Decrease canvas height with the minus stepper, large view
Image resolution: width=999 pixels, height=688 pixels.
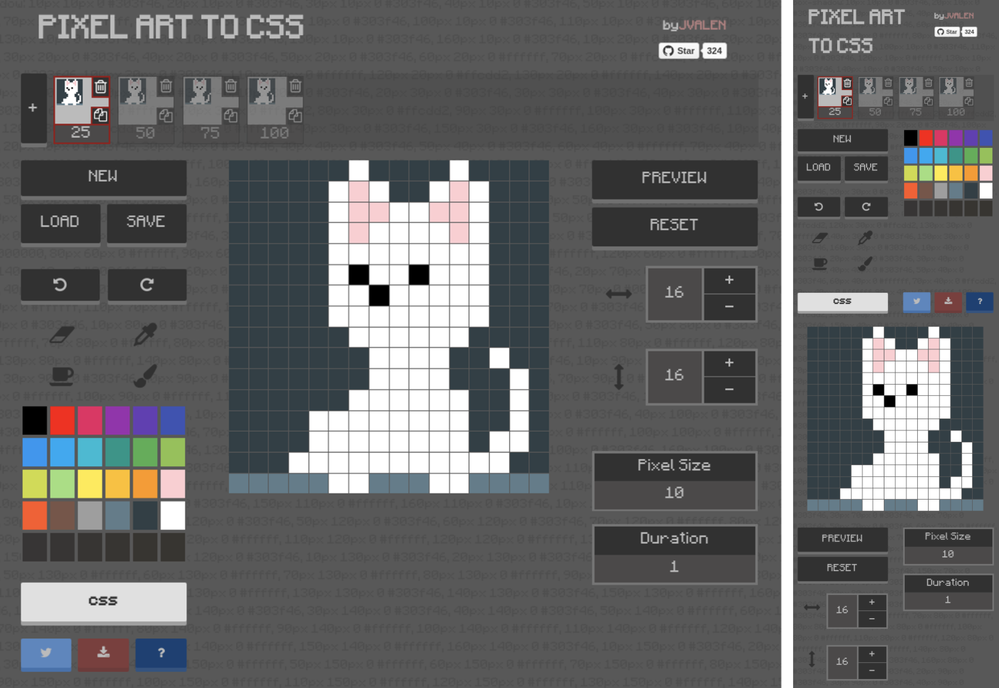pyautogui.click(x=729, y=389)
